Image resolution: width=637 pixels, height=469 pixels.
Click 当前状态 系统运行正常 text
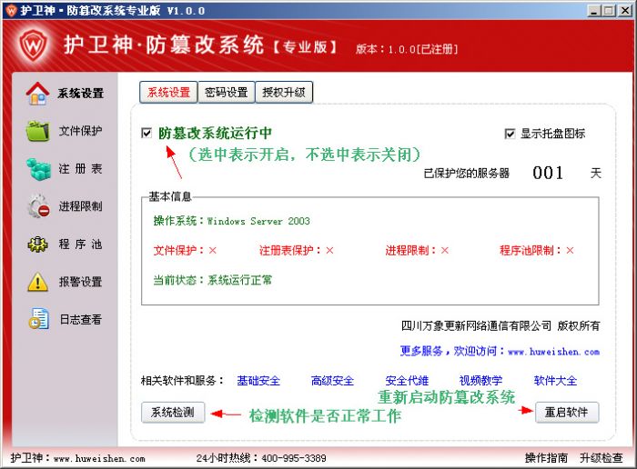pyautogui.click(x=212, y=280)
